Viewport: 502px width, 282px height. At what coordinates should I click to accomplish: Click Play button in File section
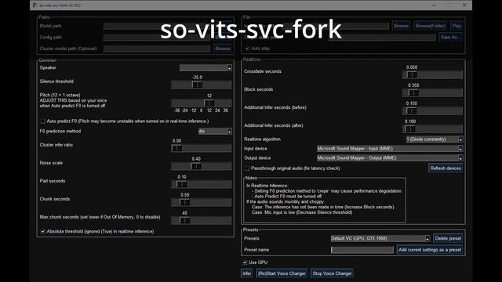click(457, 26)
